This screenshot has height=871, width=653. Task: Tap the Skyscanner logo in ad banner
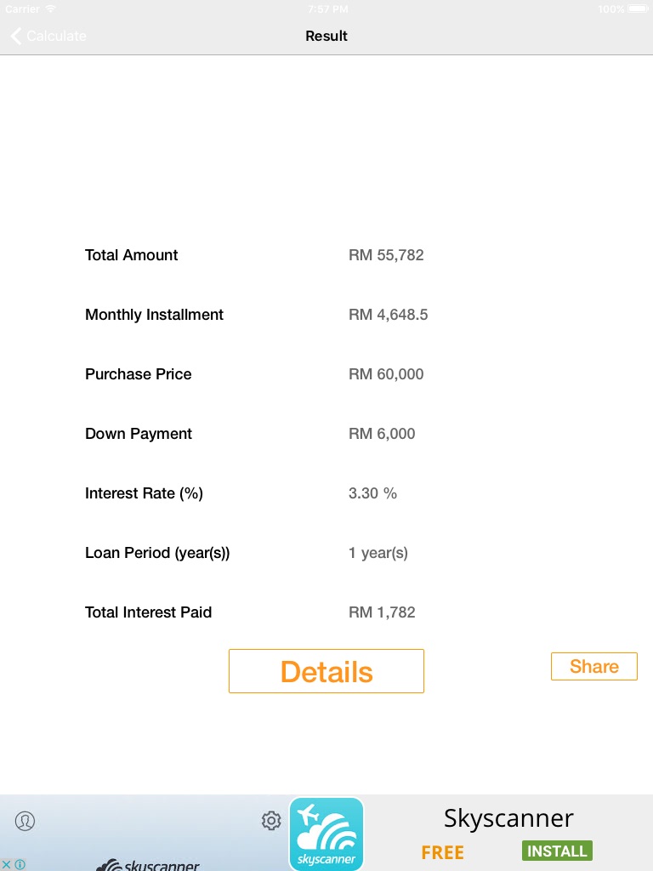point(149,866)
